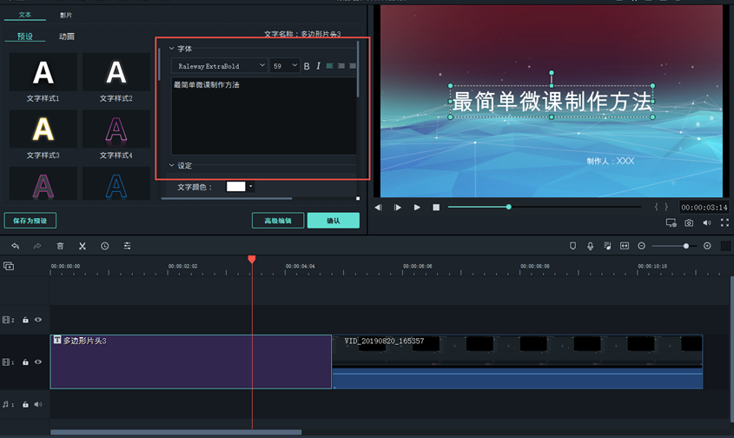Click the preview playback progress slider
734x438 pixels.
[545, 207]
